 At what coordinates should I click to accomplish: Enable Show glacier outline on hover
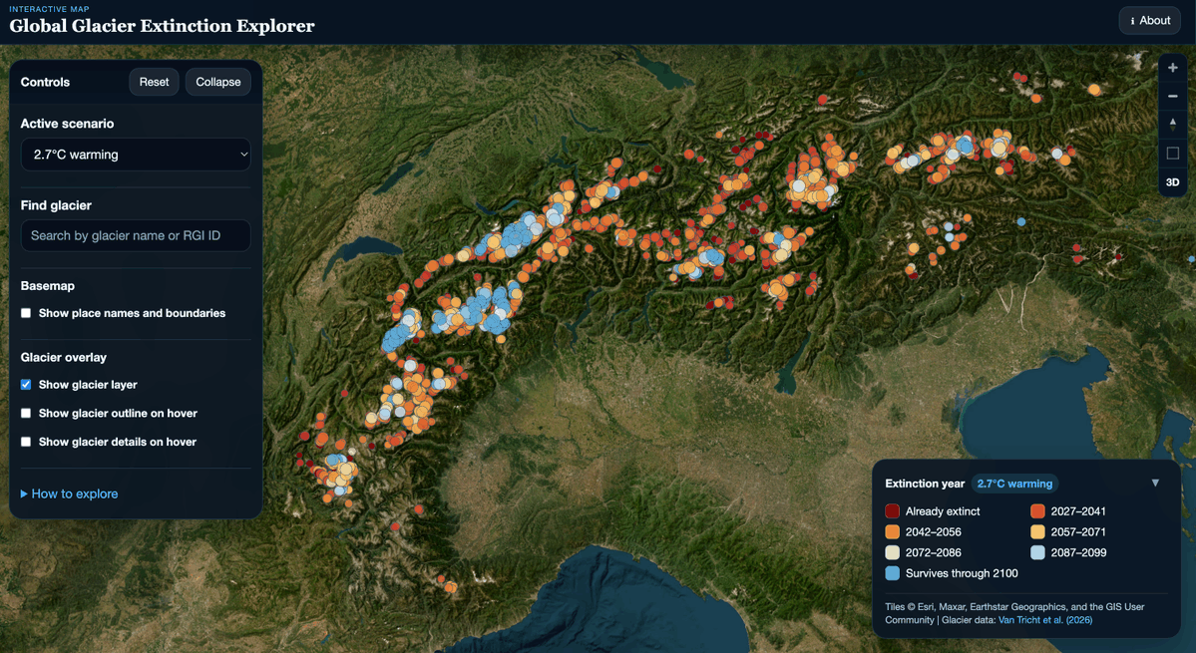26,413
